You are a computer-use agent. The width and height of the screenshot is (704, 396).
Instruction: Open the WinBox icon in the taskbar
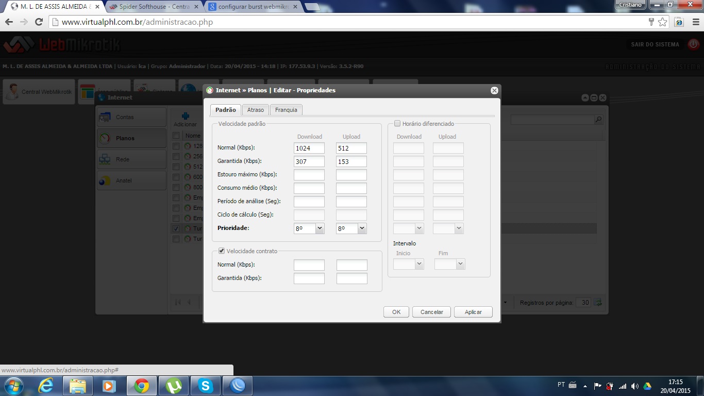tap(238, 386)
